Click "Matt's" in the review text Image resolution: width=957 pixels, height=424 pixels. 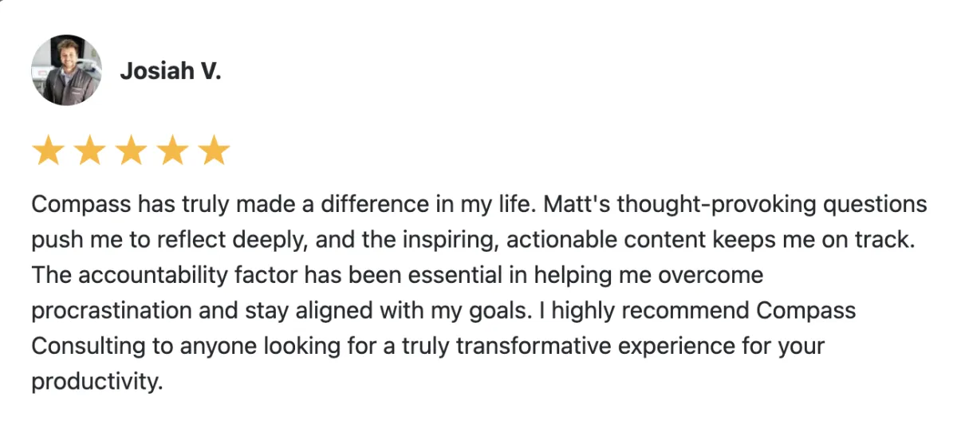[x=578, y=205]
